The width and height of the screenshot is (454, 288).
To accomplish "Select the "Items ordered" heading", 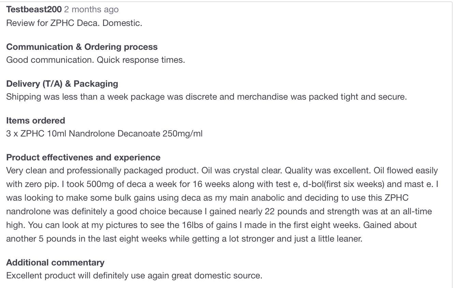I will [36, 120].
